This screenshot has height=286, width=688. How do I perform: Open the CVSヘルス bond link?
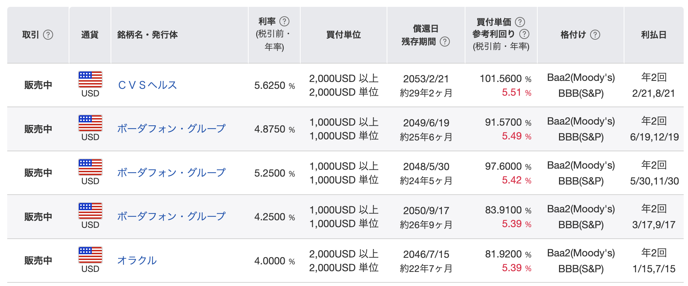[147, 85]
